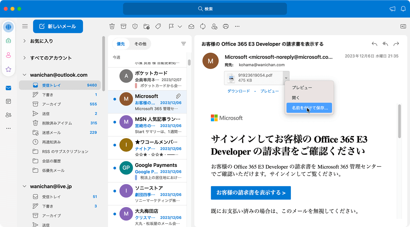This screenshot has width=410, height=227.
Task: Open アーカイブ folder showing 555
Action: (60, 104)
